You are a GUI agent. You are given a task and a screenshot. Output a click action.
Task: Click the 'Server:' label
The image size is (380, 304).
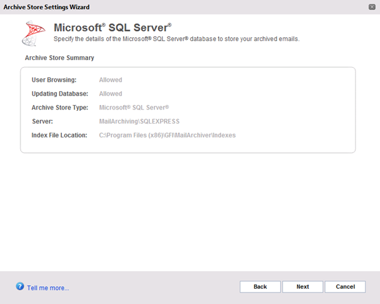[42, 121]
